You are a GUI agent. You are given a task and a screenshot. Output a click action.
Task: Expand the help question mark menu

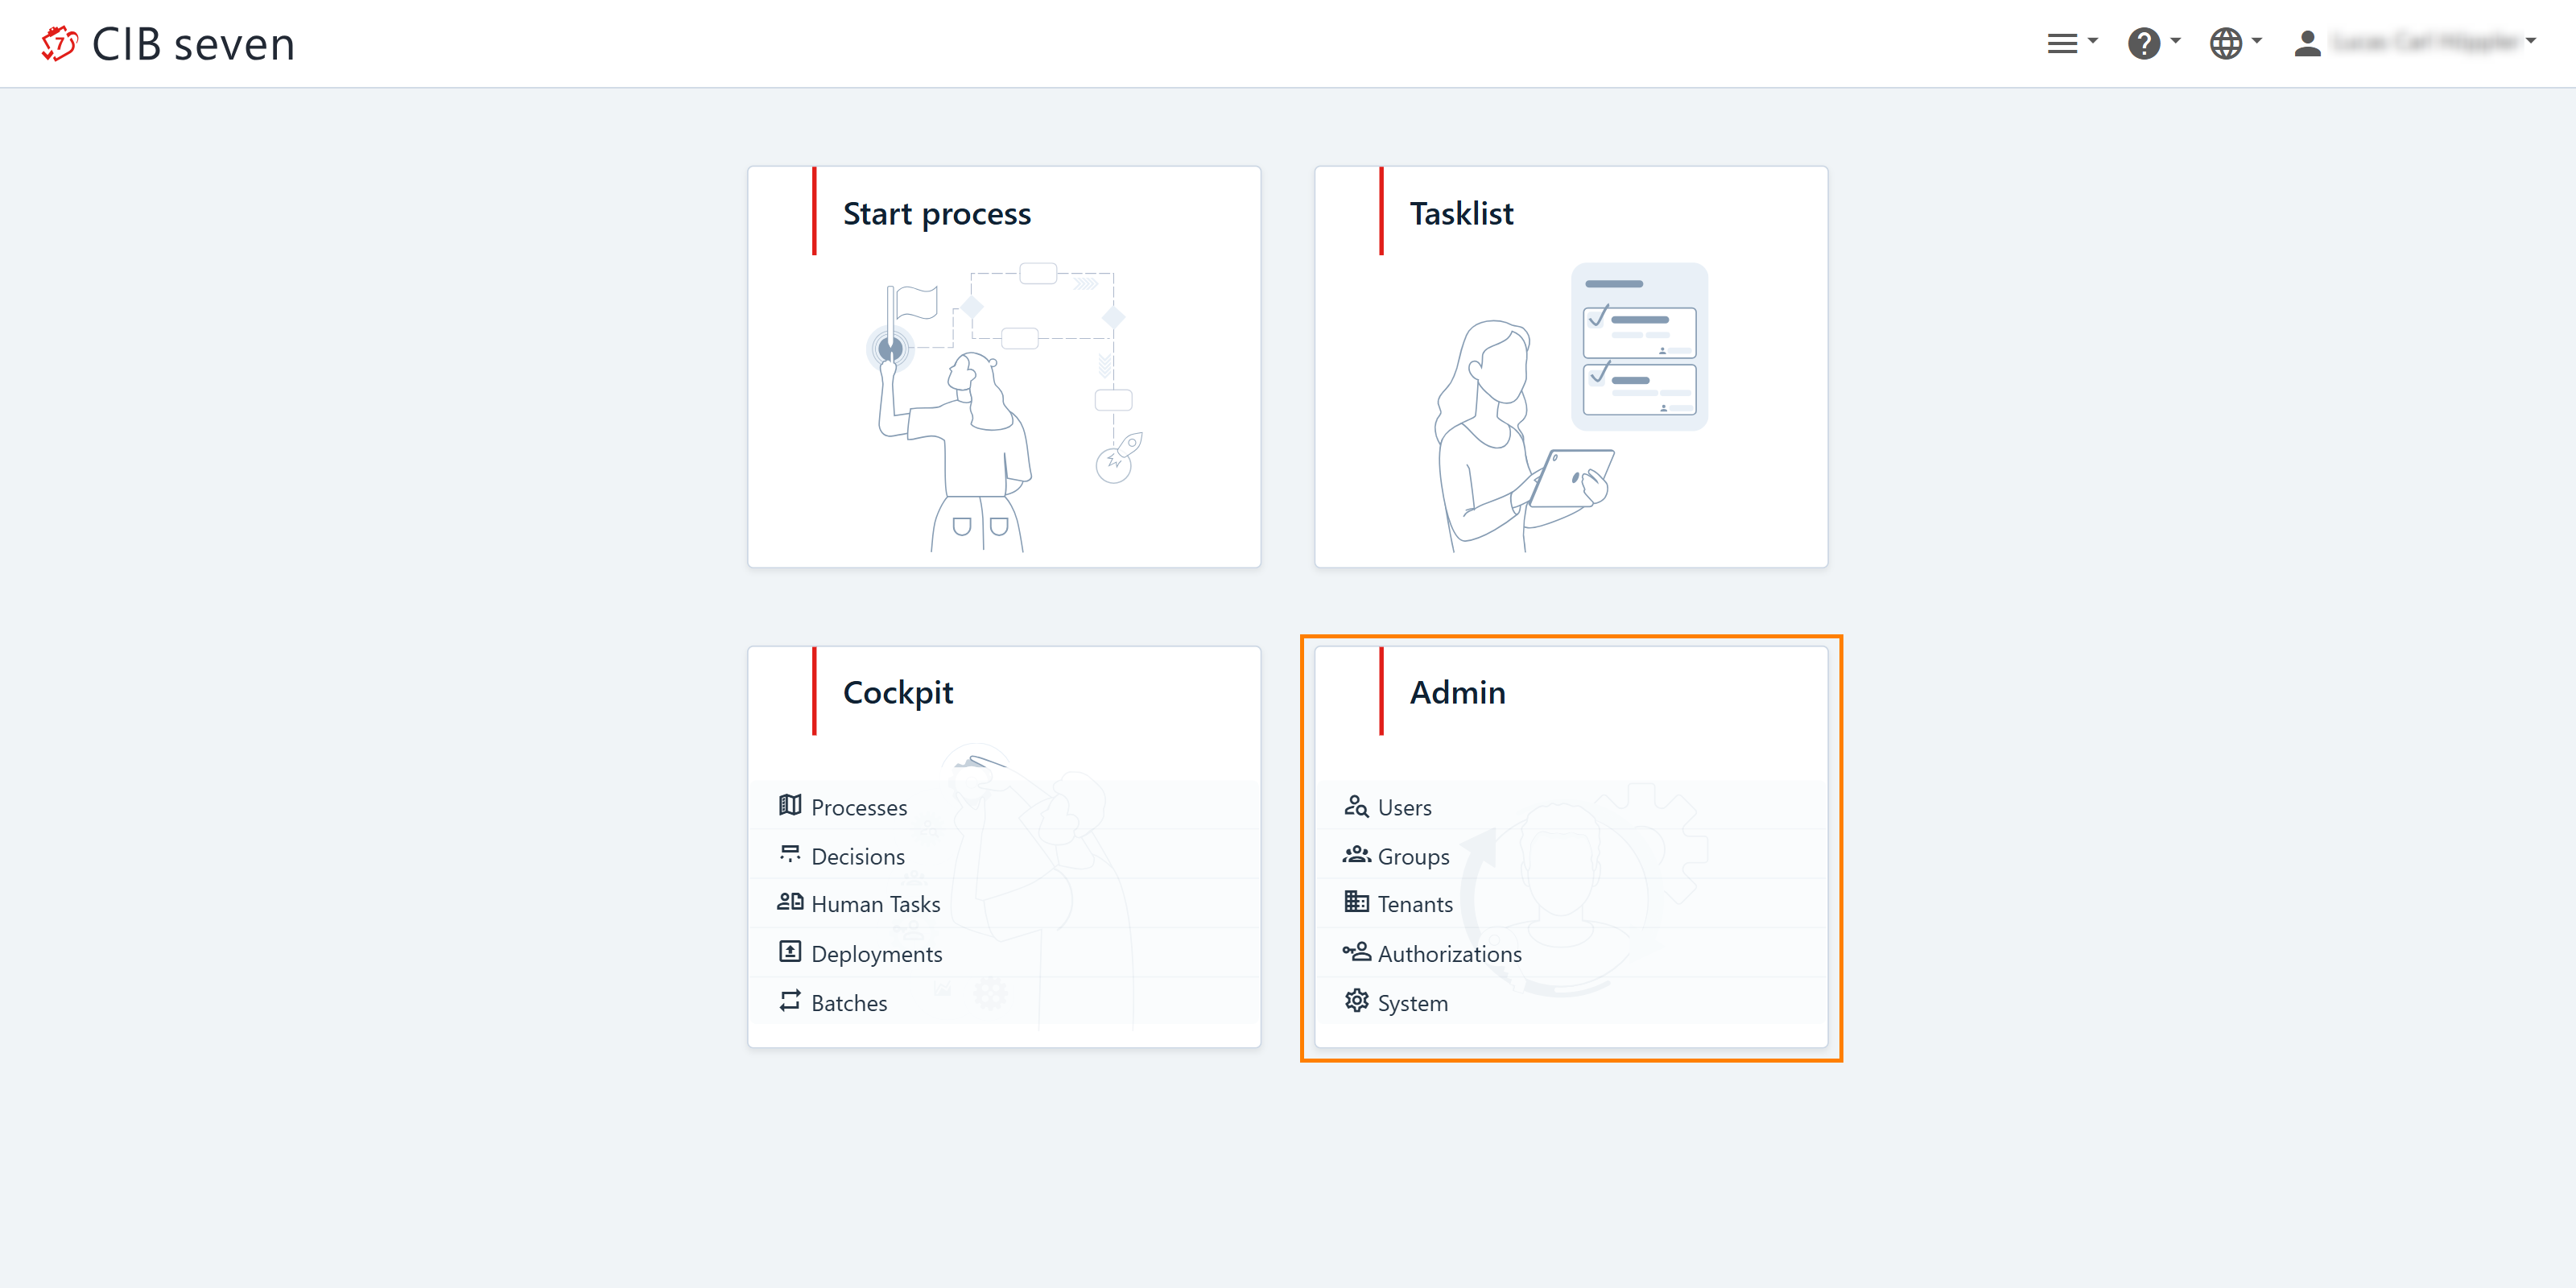click(x=2152, y=43)
